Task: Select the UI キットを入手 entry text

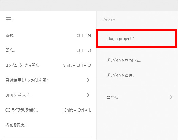Action: pyautogui.click(x=18, y=95)
